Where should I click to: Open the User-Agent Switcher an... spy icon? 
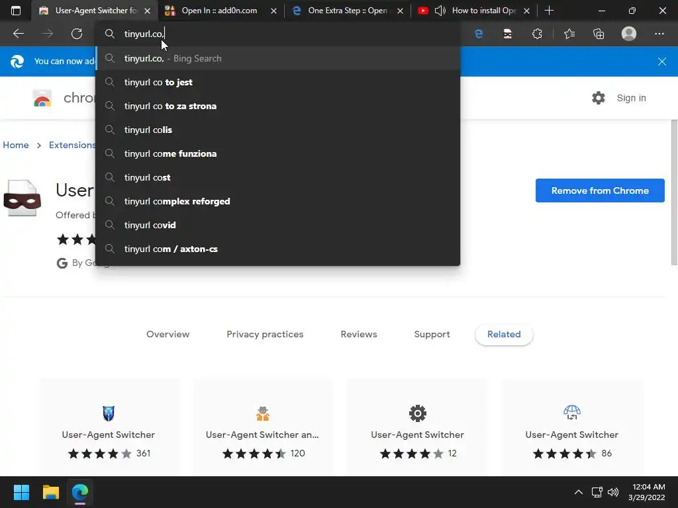pyautogui.click(x=262, y=413)
